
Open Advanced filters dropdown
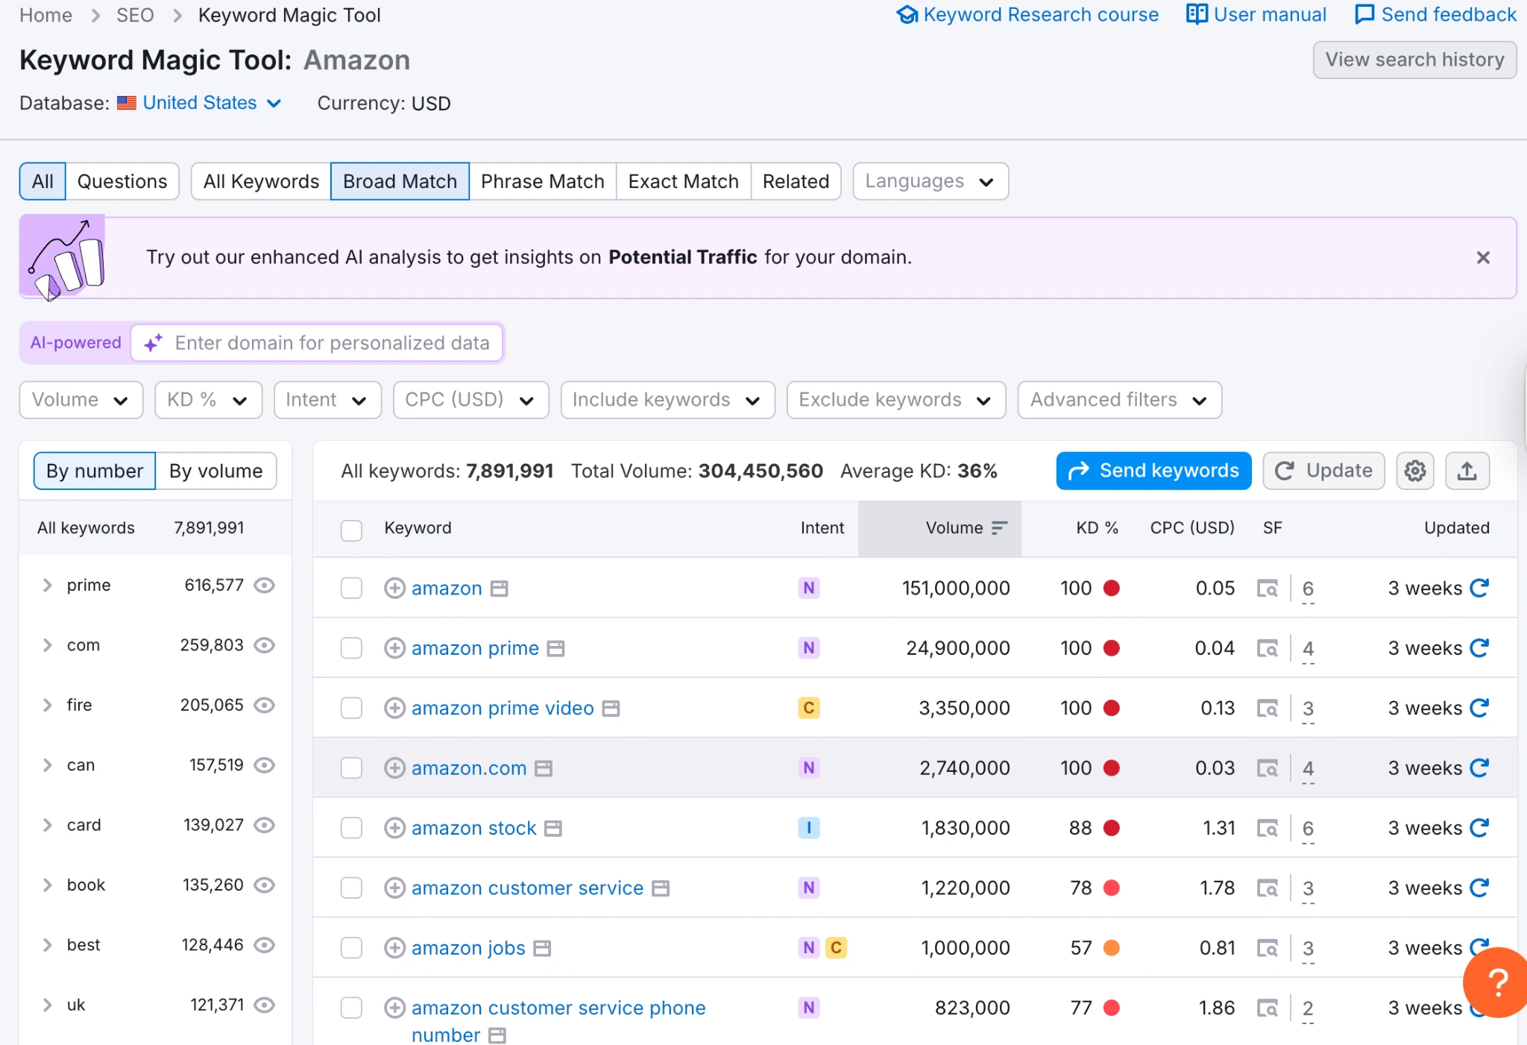(x=1120, y=400)
